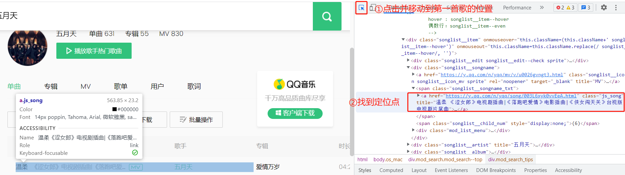This screenshot has height=175, width=625.
Task: Open the Event Listeners pane tab
Action: click(x=451, y=170)
